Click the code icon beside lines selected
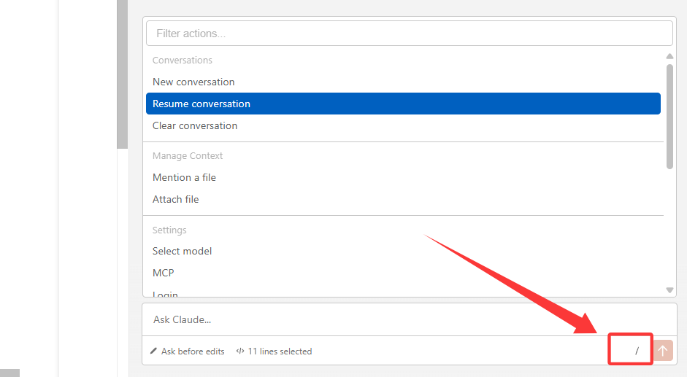This screenshot has height=377, width=687. click(239, 351)
